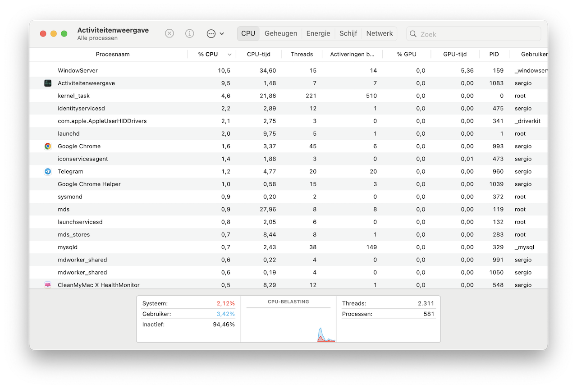This screenshot has height=389, width=577.
Task: Open the Schijf tab
Action: pyautogui.click(x=348, y=33)
